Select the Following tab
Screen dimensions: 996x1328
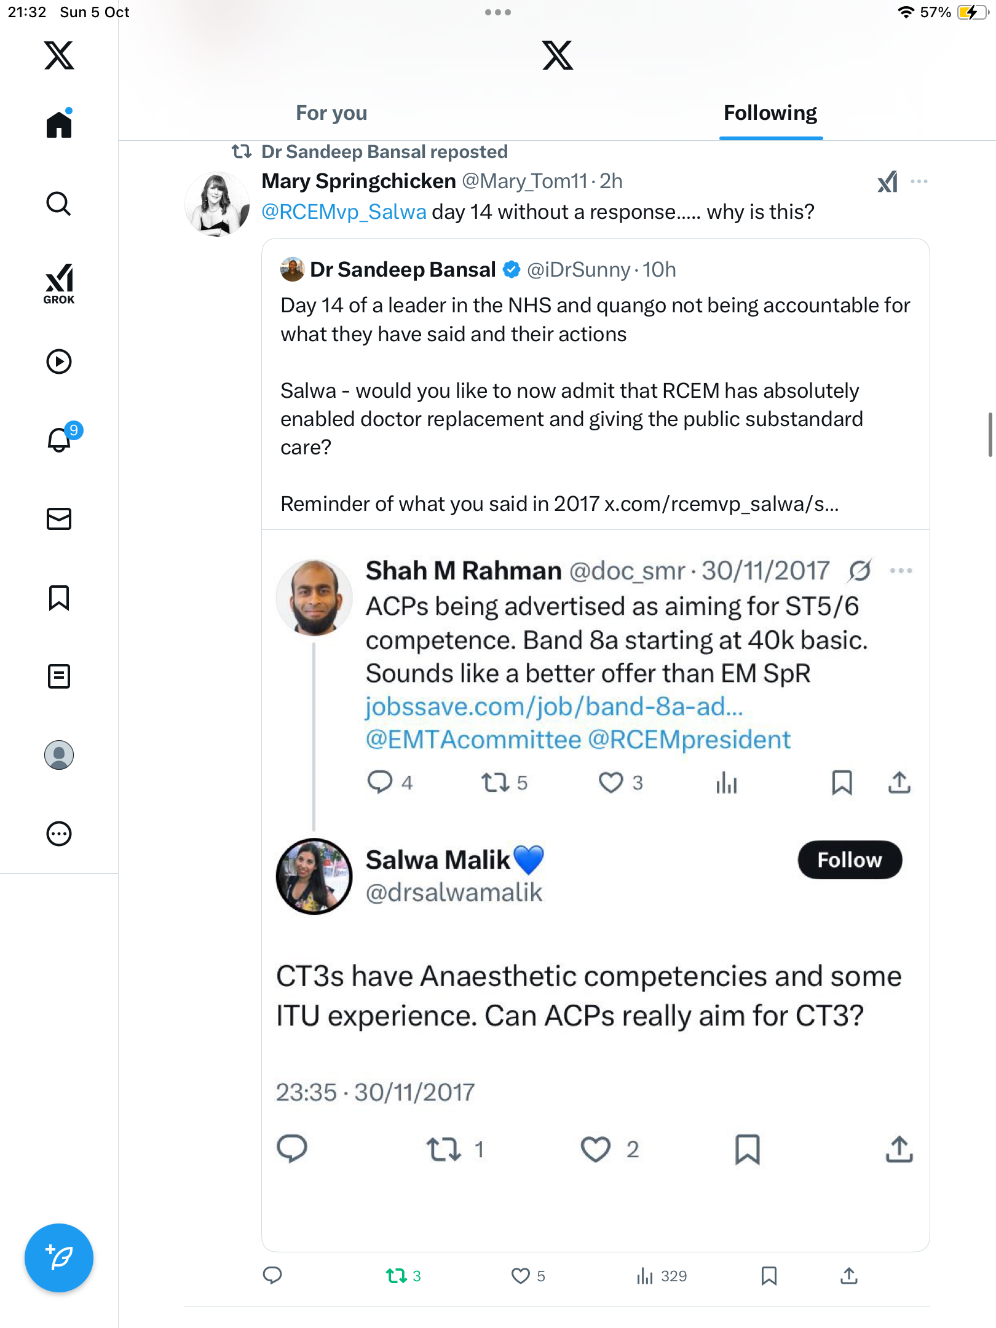tap(770, 113)
